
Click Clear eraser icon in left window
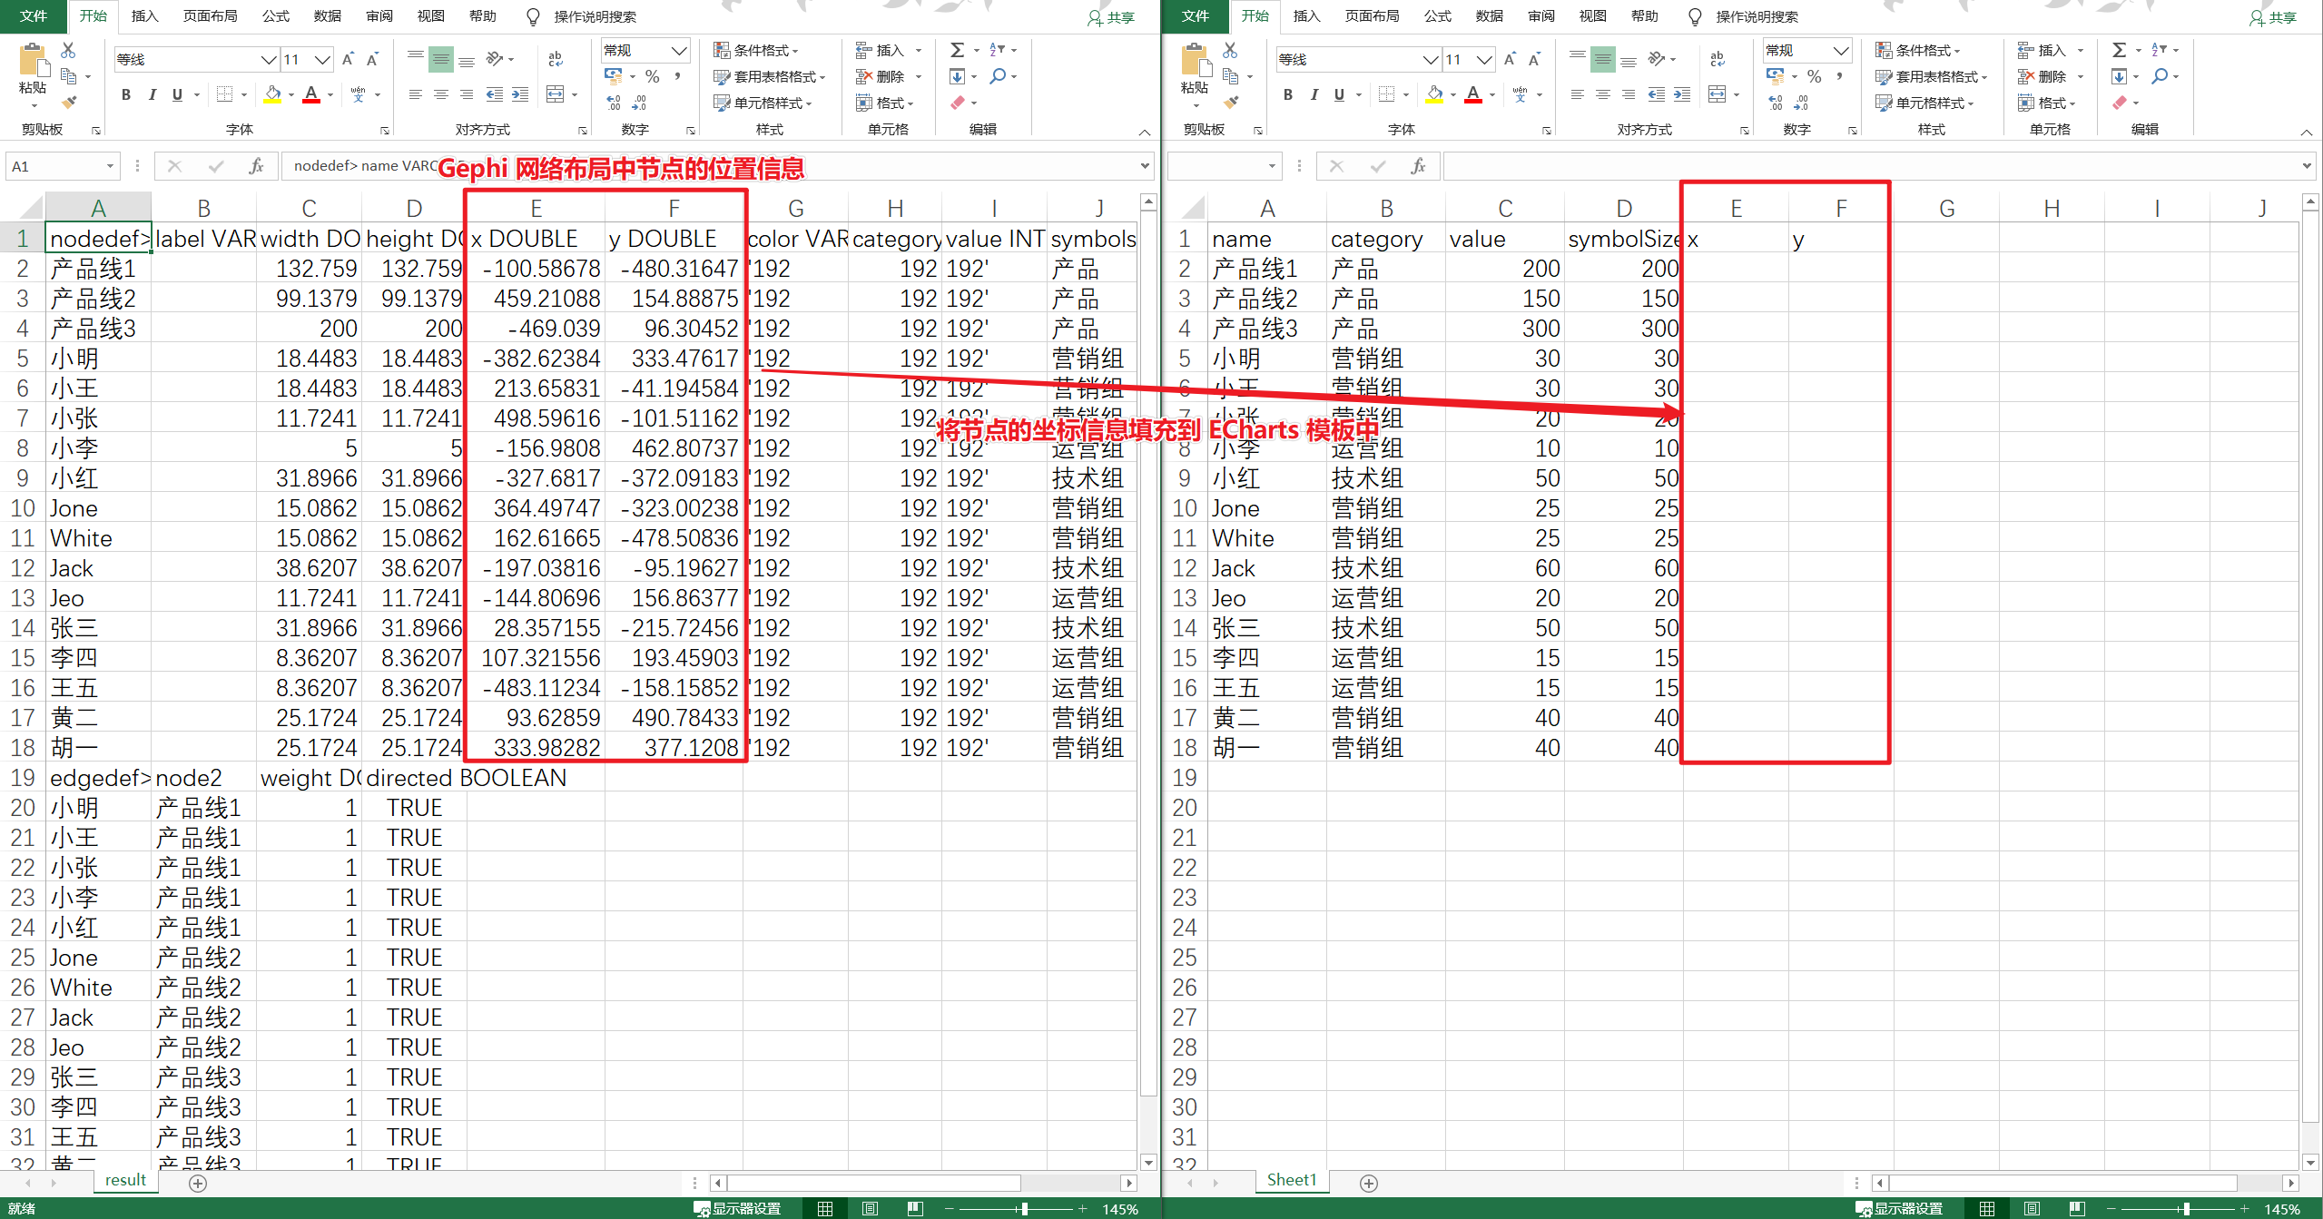point(957,103)
